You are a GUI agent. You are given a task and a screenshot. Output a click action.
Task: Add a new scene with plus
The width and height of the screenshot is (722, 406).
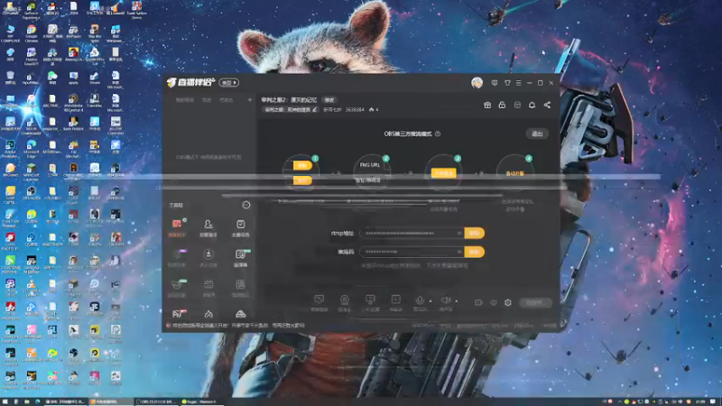pos(250,99)
